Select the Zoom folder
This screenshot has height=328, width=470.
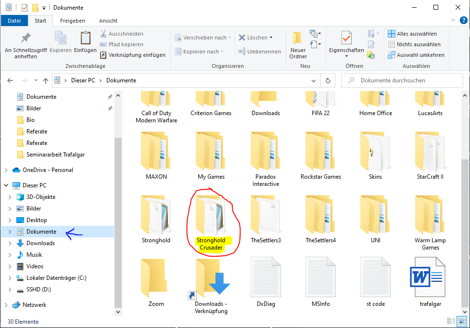pyautogui.click(x=156, y=282)
